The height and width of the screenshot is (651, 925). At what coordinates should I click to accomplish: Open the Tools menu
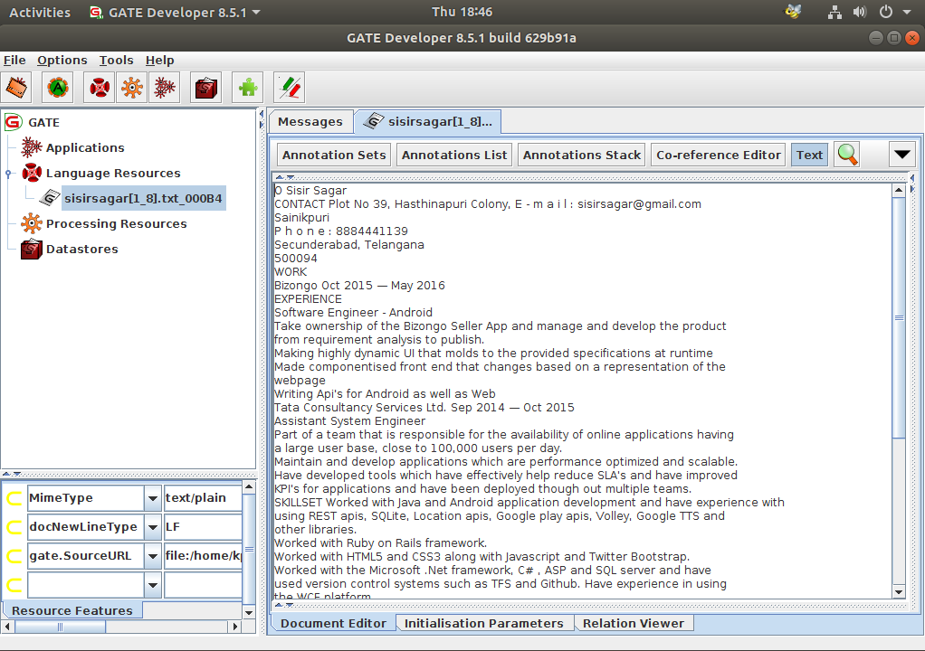116,60
